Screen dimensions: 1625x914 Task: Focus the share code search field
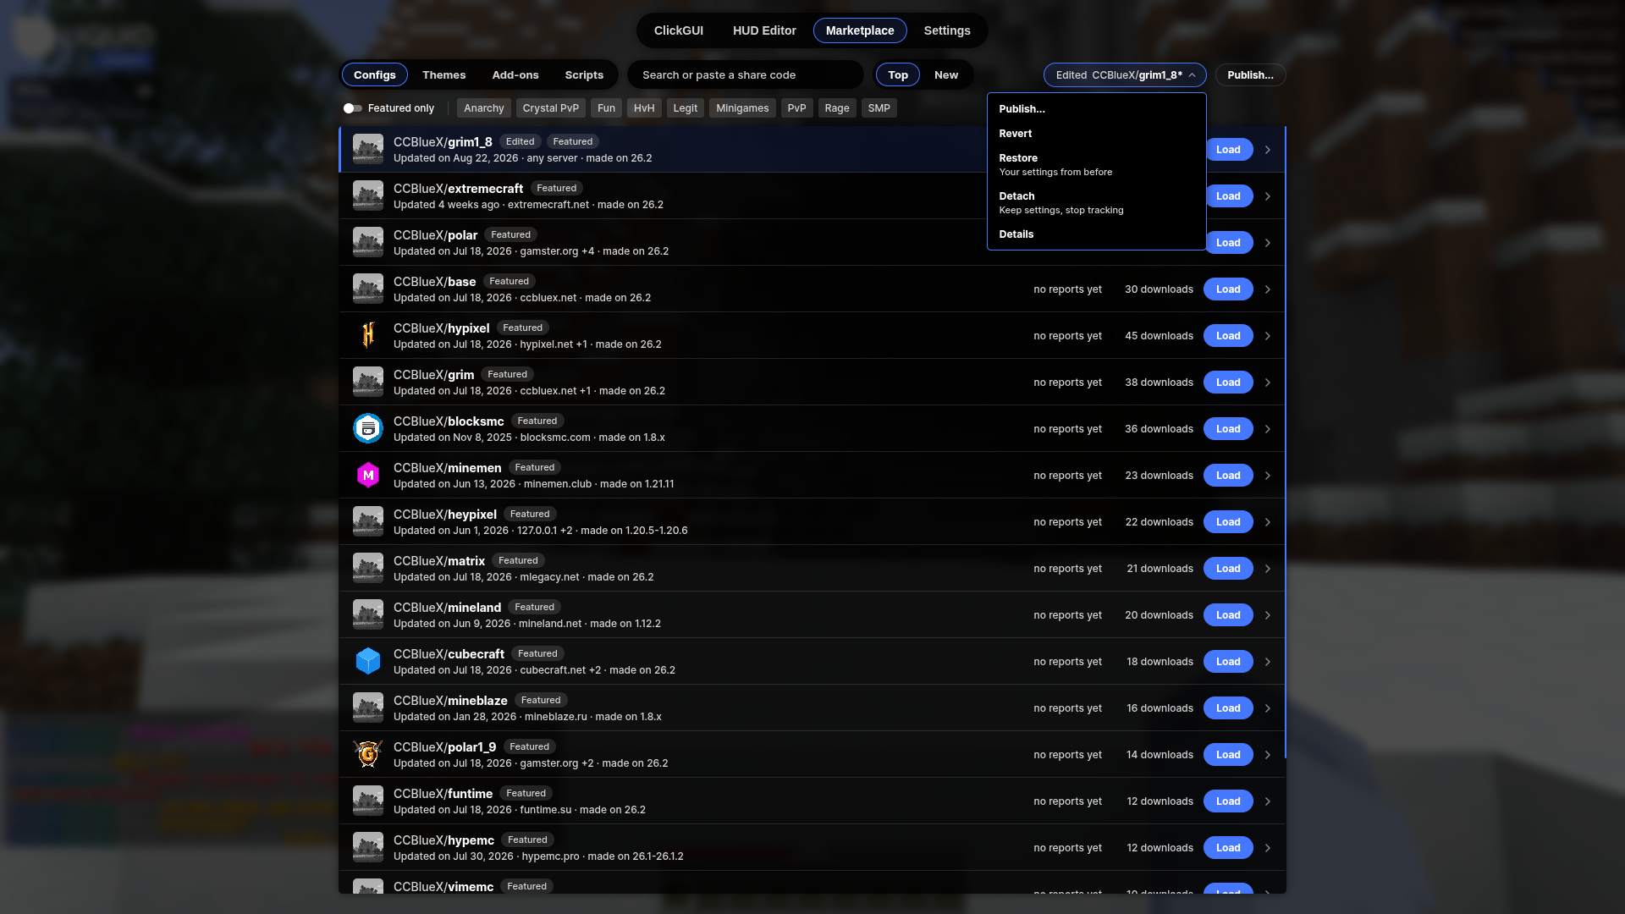pyautogui.click(x=745, y=75)
